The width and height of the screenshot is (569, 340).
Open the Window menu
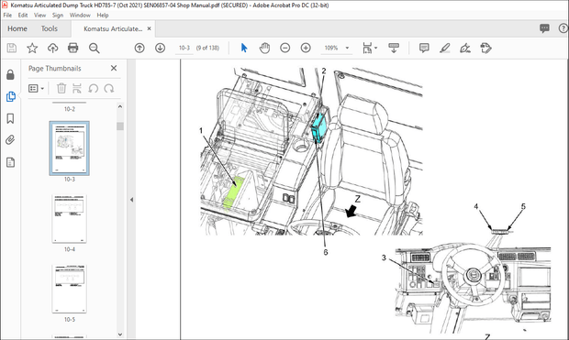click(x=80, y=16)
